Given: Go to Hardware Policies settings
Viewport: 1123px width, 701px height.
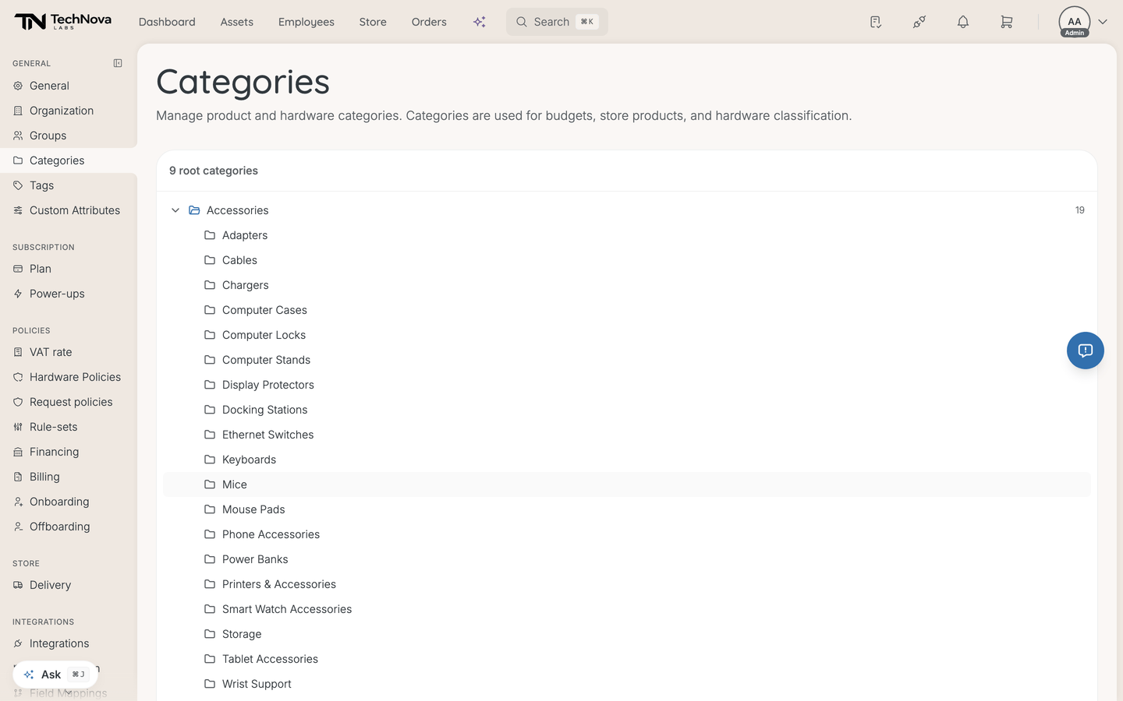Looking at the screenshot, I should coord(69,377).
